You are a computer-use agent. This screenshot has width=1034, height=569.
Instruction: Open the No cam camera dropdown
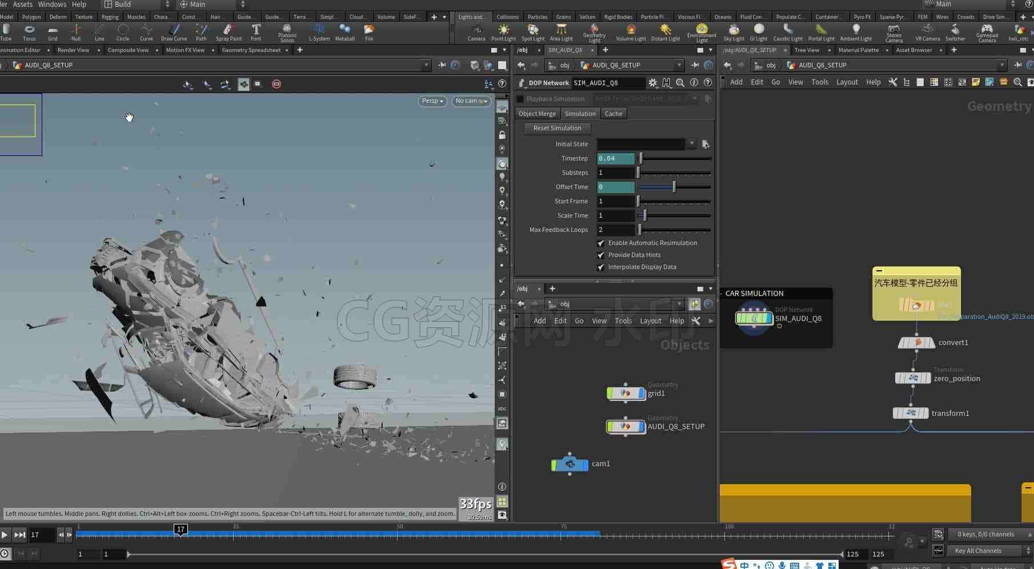point(471,101)
